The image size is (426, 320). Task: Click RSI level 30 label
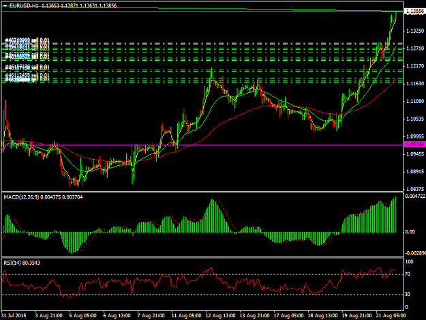point(408,294)
